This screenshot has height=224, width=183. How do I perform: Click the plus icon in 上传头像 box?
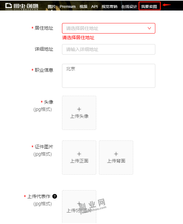79,109
